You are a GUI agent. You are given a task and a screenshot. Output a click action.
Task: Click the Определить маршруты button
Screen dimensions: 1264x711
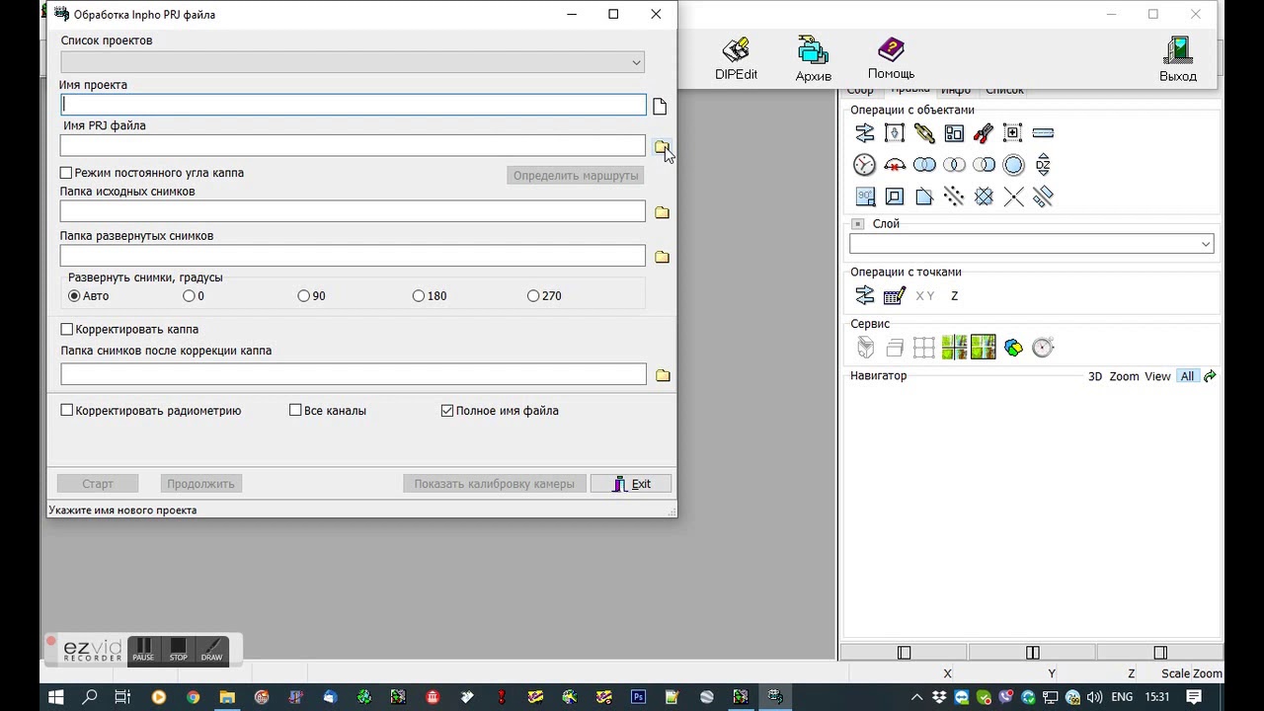point(576,176)
